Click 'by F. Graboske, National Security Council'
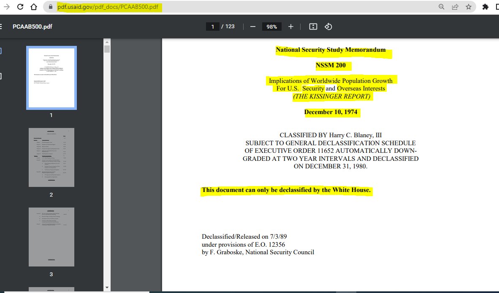 tap(258, 252)
